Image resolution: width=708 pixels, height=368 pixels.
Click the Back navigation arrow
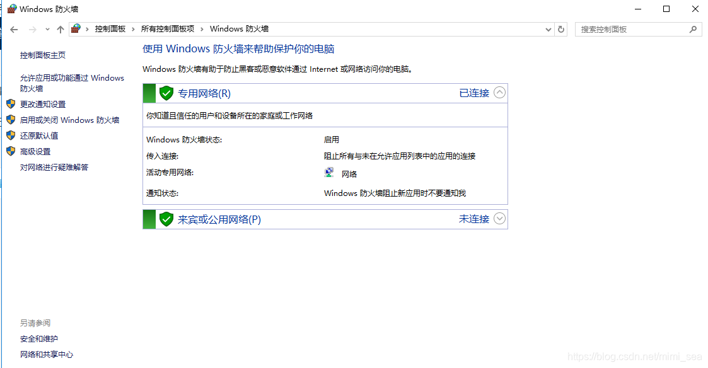tap(14, 30)
